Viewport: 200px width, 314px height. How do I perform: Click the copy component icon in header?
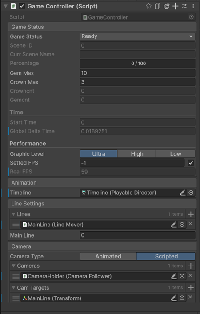pyautogui.click(x=157, y=6)
